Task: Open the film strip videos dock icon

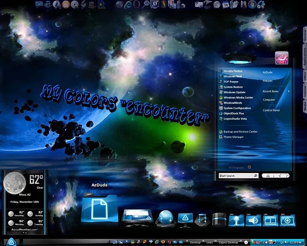Action: [271, 220]
